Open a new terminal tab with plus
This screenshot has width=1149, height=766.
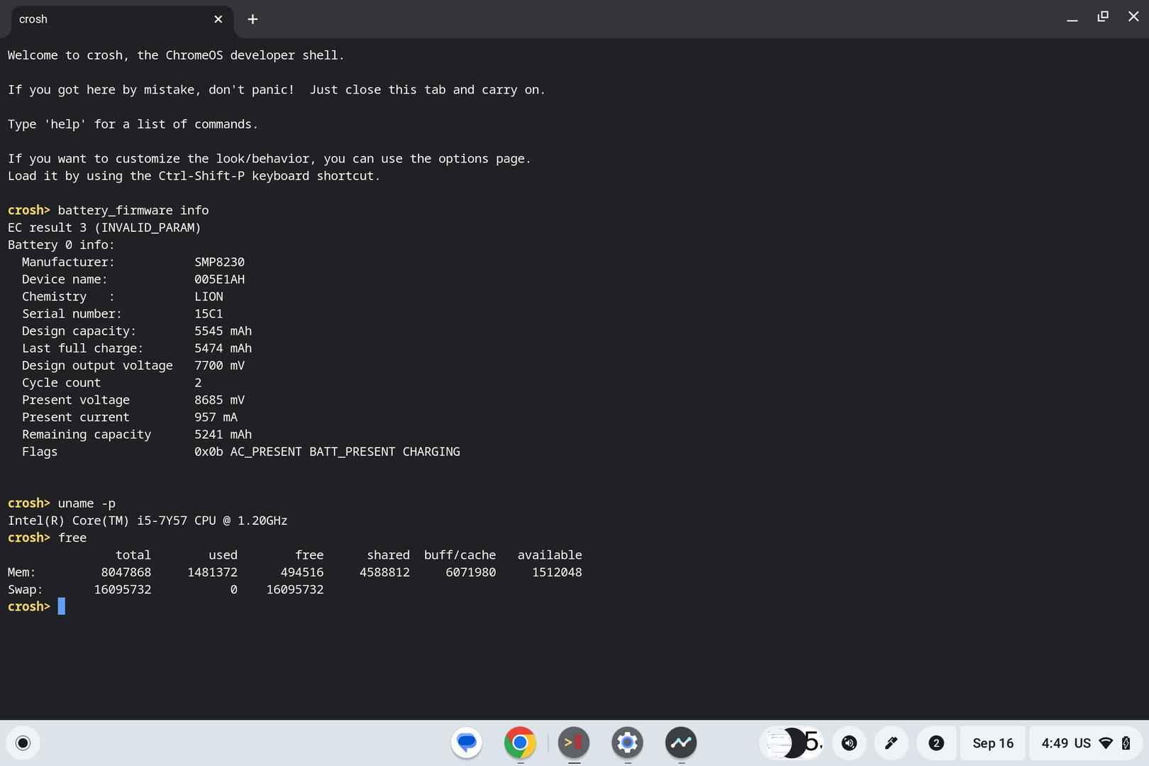tap(252, 19)
